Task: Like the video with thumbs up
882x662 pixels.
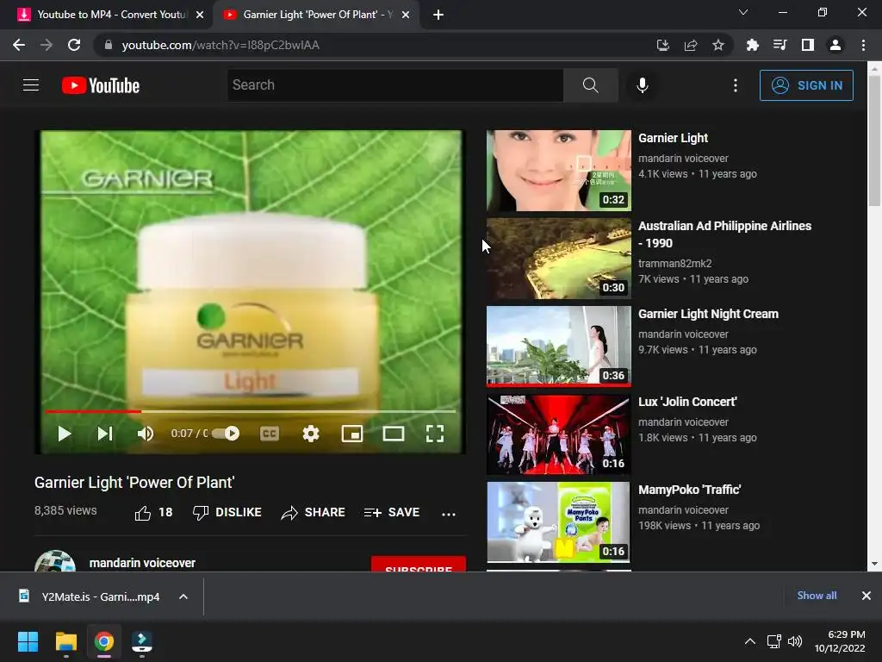Action: point(153,512)
